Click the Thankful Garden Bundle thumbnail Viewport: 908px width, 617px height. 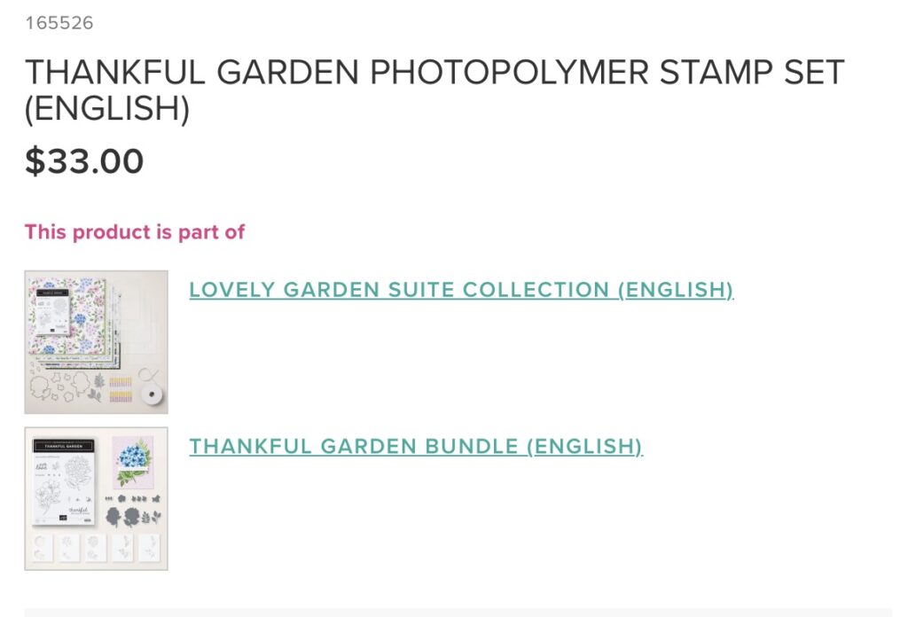(96, 499)
